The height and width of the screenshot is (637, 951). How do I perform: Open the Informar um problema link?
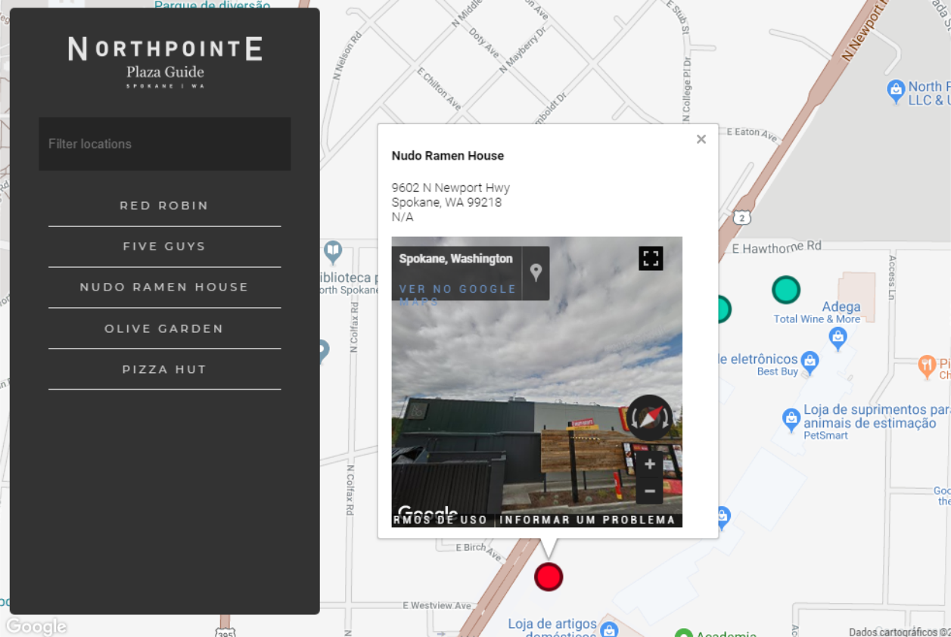pyautogui.click(x=587, y=520)
